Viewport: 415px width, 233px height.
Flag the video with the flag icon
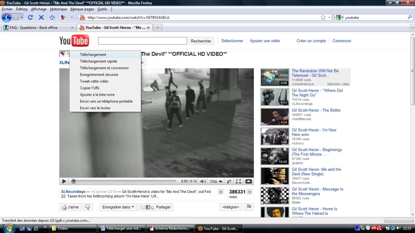(248, 207)
